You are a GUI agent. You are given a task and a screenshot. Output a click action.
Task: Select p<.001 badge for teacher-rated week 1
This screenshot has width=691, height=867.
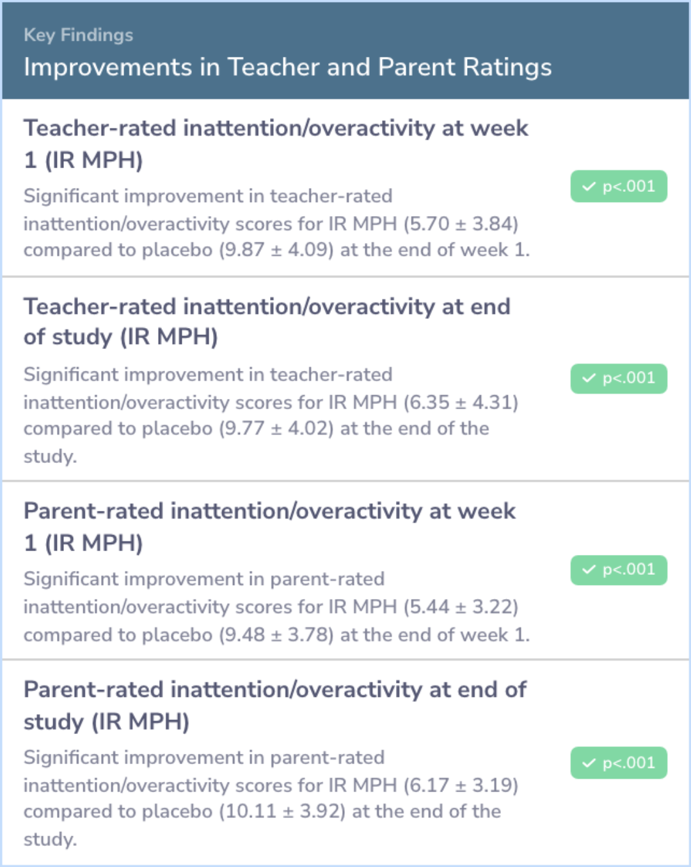click(619, 186)
